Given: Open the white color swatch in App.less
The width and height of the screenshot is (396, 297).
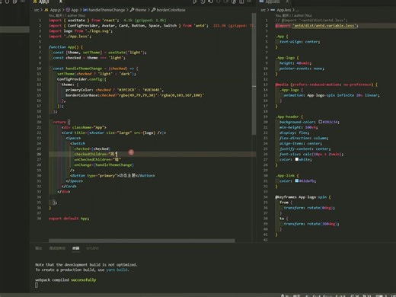Looking at the screenshot, I should [x=297, y=159].
